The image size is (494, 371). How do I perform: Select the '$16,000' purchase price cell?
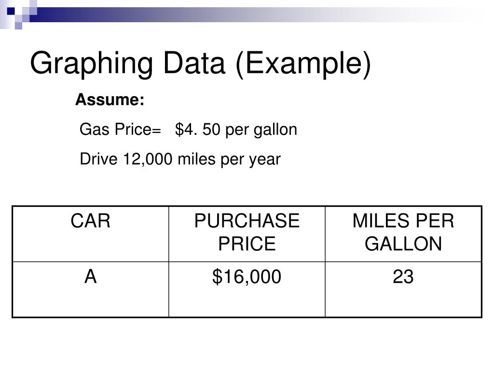click(247, 289)
